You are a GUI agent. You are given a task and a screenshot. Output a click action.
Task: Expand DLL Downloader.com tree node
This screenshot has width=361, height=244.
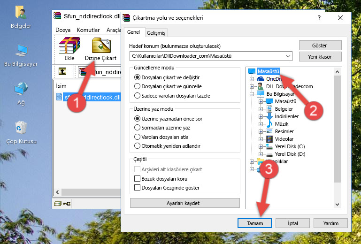click(x=252, y=86)
